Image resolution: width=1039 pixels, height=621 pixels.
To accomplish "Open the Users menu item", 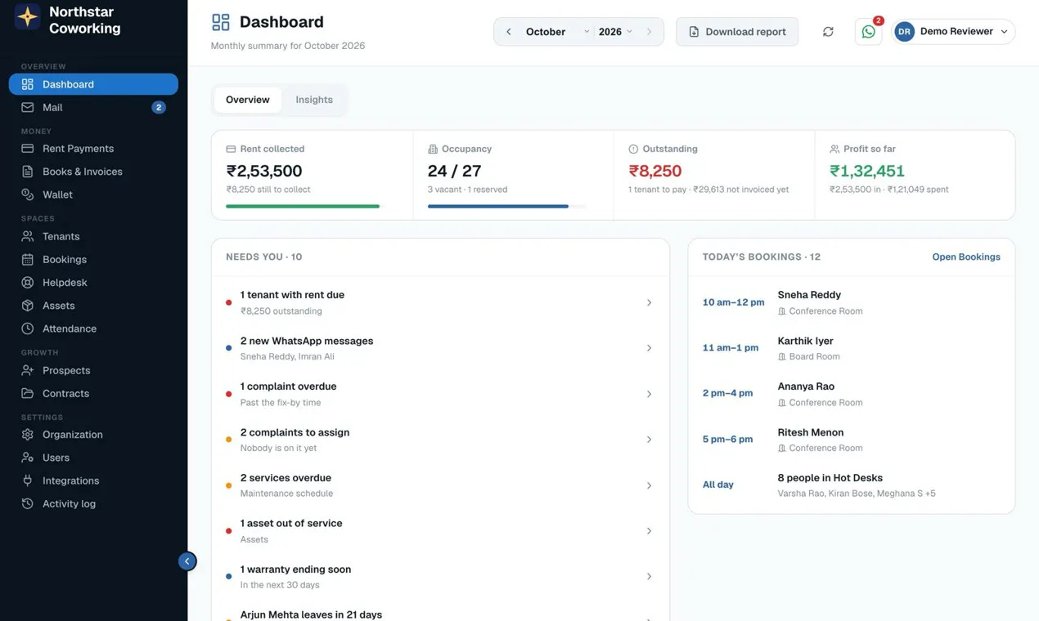I will point(93,458).
